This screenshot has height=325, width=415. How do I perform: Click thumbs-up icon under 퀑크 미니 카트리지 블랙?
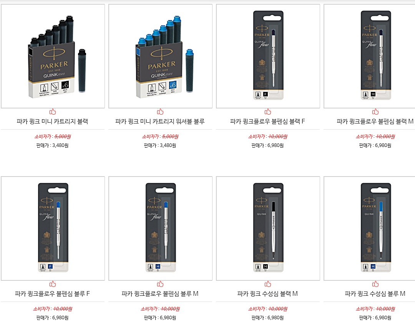pos(52,112)
